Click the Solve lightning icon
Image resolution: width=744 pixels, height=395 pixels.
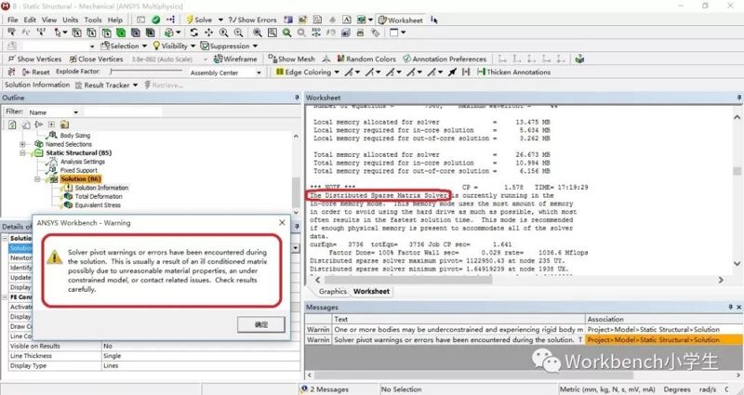190,20
